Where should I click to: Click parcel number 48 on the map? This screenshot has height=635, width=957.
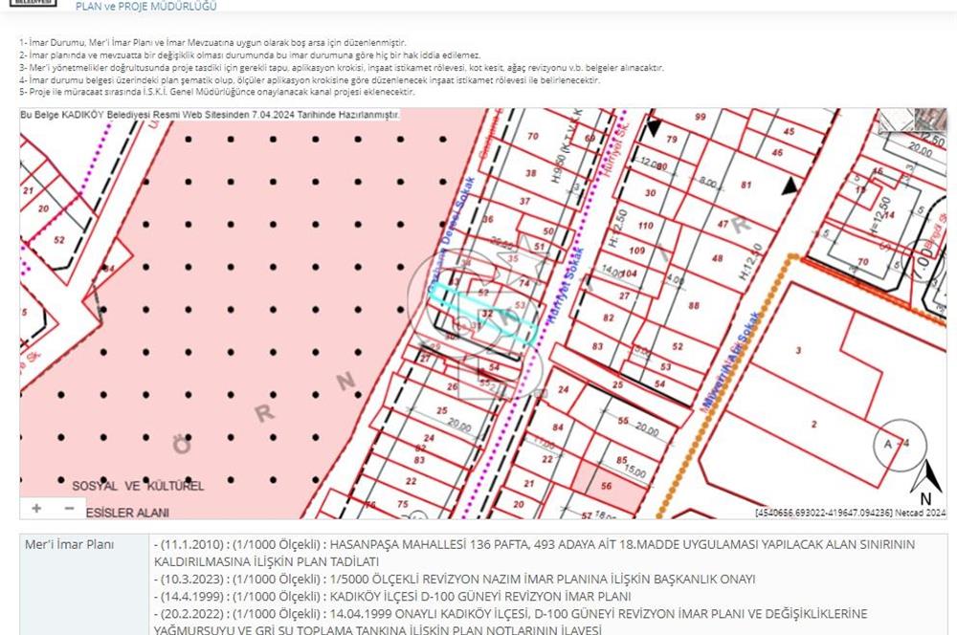click(x=717, y=258)
